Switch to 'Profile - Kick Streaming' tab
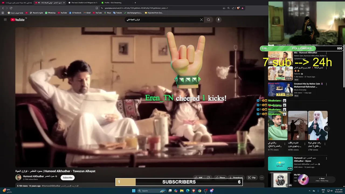 pyautogui.click(x=116, y=3)
